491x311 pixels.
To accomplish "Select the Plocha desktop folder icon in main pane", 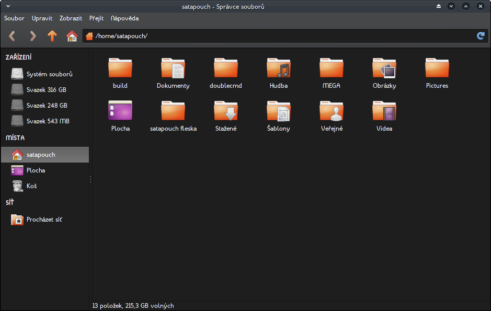I will coord(120,110).
